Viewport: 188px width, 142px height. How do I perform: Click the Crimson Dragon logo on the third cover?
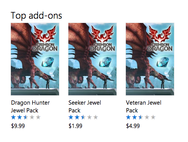tap(160, 39)
